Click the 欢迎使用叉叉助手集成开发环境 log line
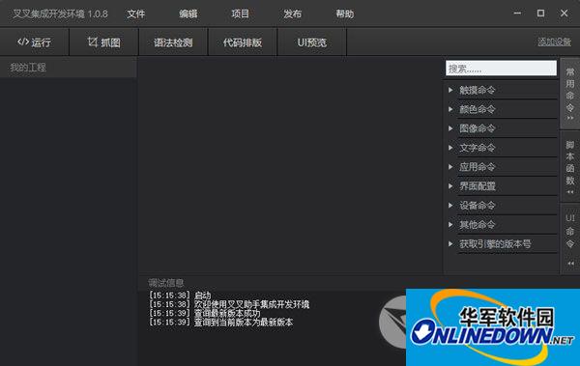The image size is (580, 366). [x=229, y=304]
